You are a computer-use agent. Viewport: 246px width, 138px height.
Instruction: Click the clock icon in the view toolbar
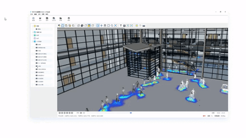(x=140, y=26)
